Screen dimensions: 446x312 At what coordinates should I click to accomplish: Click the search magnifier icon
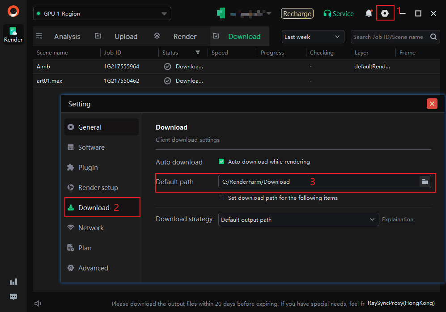(x=433, y=37)
